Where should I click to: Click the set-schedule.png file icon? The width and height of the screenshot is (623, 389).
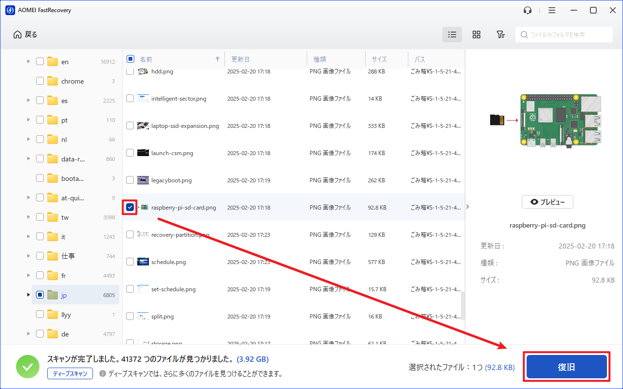[x=143, y=289]
